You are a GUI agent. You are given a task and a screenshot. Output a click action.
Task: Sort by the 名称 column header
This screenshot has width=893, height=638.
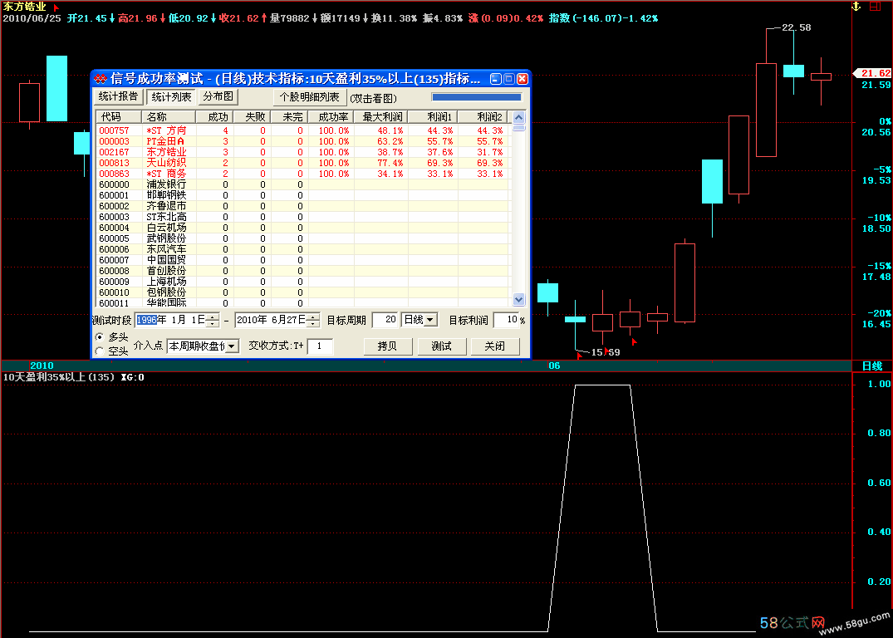click(x=169, y=117)
